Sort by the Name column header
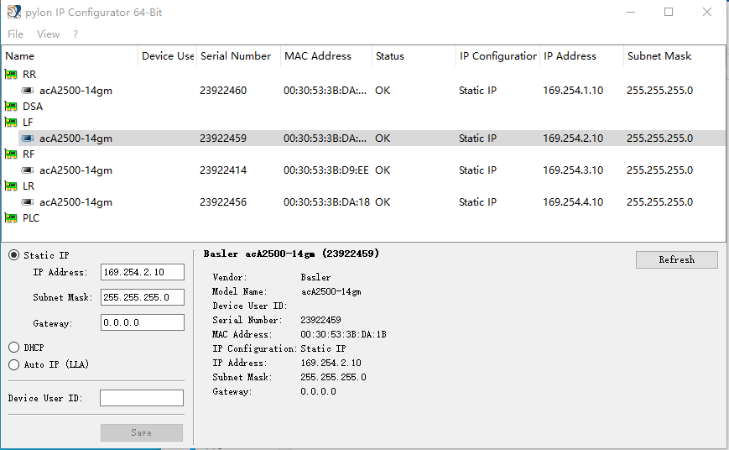Image resolution: width=729 pixels, height=450 pixels. pyautogui.click(x=70, y=56)
